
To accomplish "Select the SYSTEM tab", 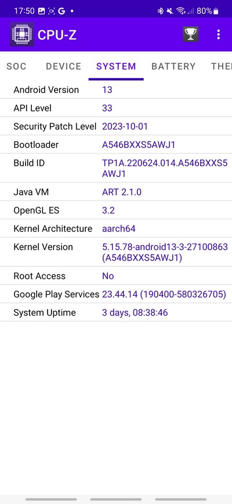I will pyautogui.click(x=116, y=66).
